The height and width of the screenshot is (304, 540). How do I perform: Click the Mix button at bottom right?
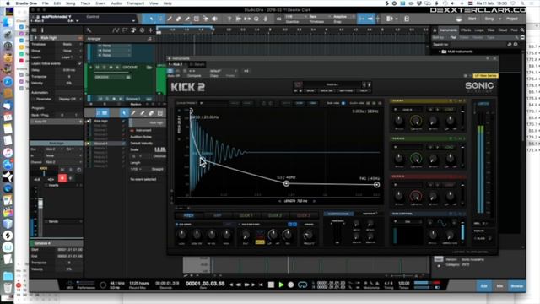[499, 285]
